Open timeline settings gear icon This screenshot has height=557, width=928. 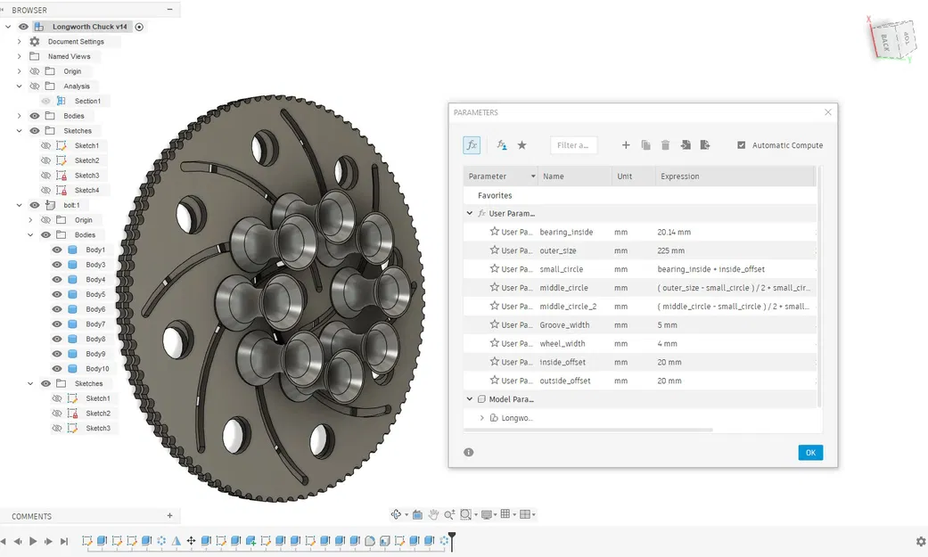click(x=921, y=541)
